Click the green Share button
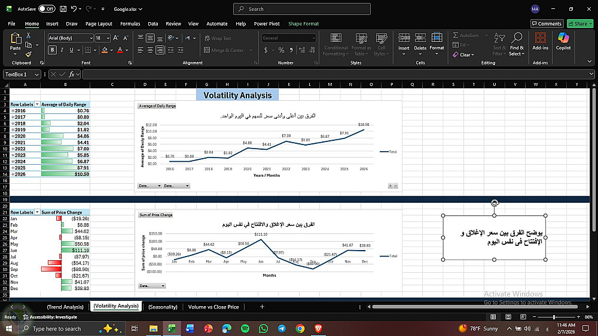The height and width of the screenshot is (336, 598). (x=579, y=24)
